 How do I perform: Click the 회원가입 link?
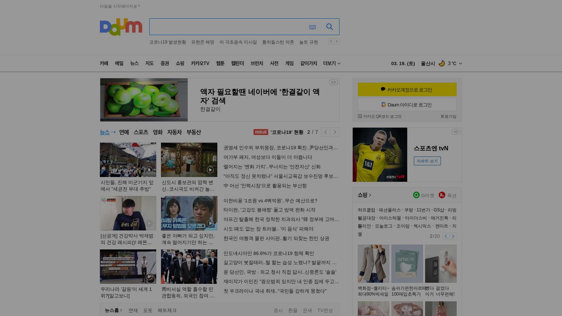[448, 116]
